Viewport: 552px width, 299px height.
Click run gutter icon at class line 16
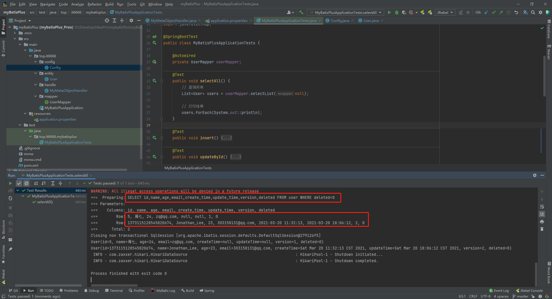click(x=155, y=43)
